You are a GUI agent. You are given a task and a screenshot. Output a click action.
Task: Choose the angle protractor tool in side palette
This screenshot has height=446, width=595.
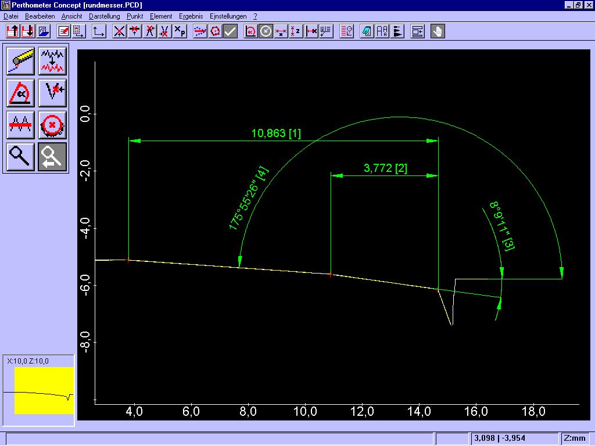[20, 92]
